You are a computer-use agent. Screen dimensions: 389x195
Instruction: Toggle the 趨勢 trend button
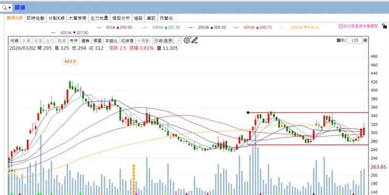coord(86,40)
